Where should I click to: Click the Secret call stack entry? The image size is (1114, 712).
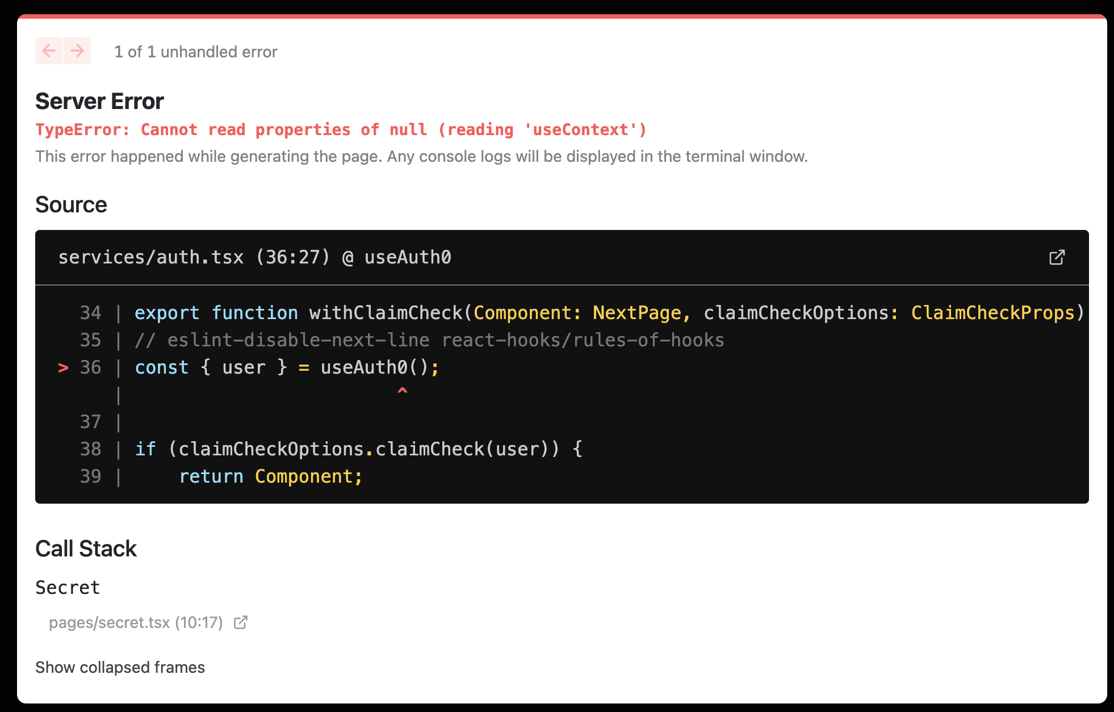pos(68,587)
